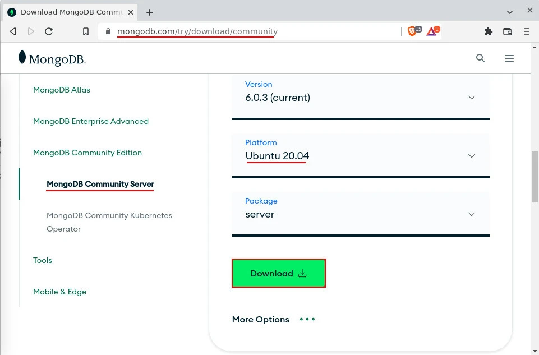Open Brave Rewards triangle icon
This screenshot has width=539, height=355.
coord(431,31)
